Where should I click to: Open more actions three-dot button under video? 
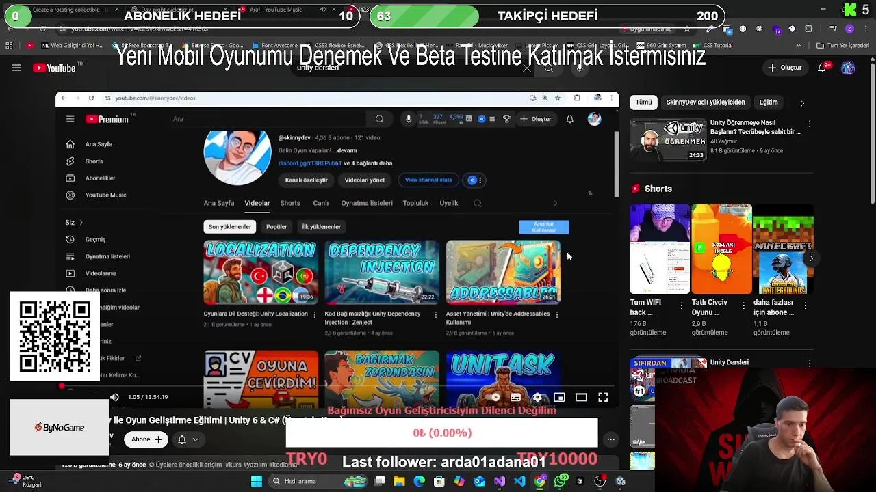[610, 439]
